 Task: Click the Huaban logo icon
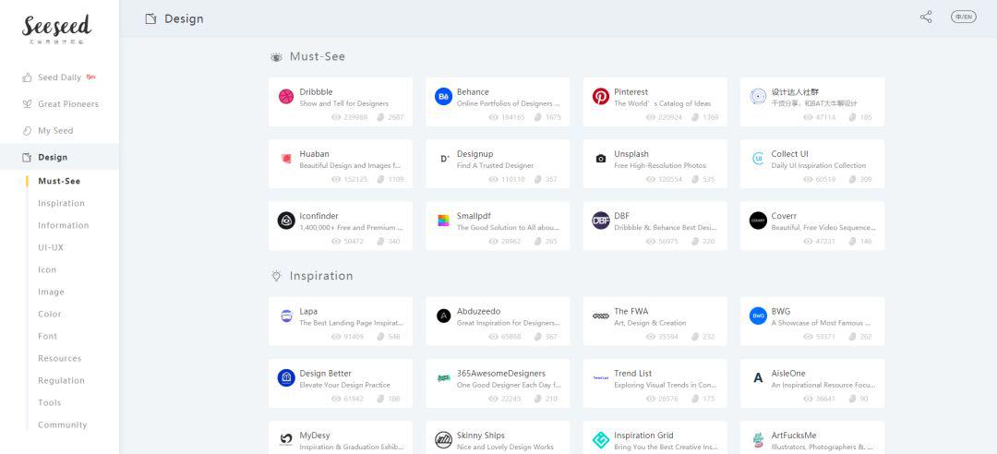click(x=286, y=159)
